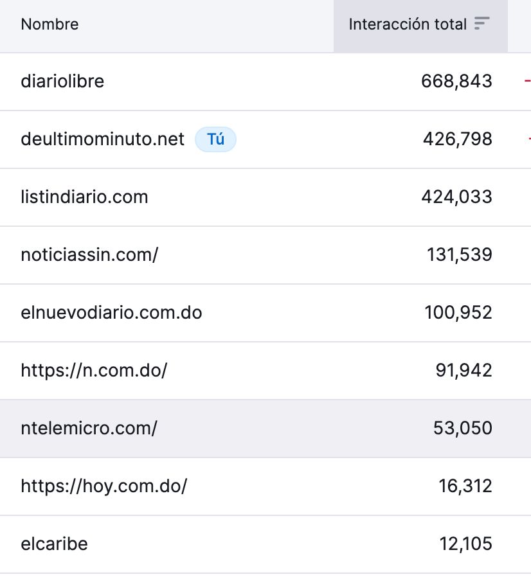
Task: Select the 426,798 interaction value
Action: pos(457,139)
